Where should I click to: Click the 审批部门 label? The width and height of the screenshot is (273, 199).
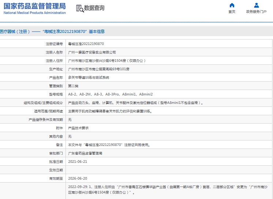[56, 153]
